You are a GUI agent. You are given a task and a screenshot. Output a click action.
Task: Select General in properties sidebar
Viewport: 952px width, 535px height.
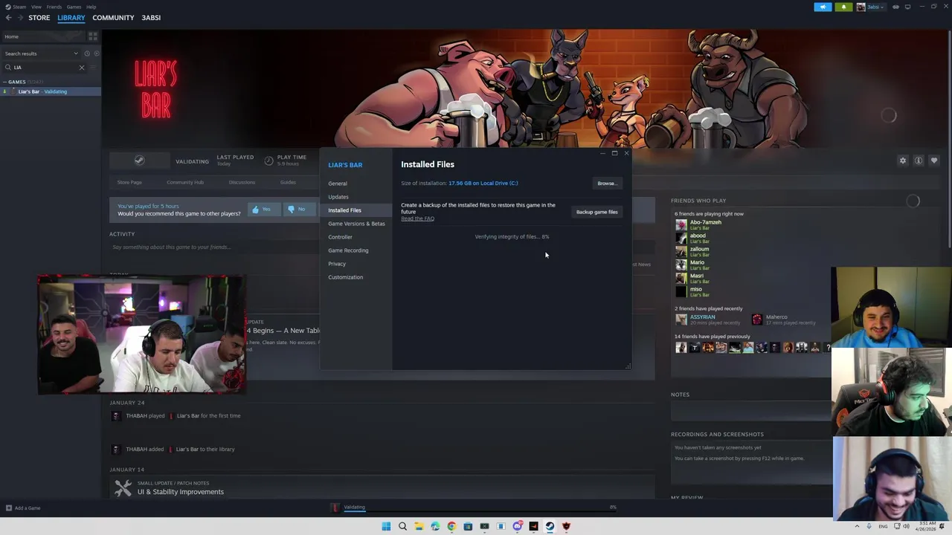coord(338,184)
